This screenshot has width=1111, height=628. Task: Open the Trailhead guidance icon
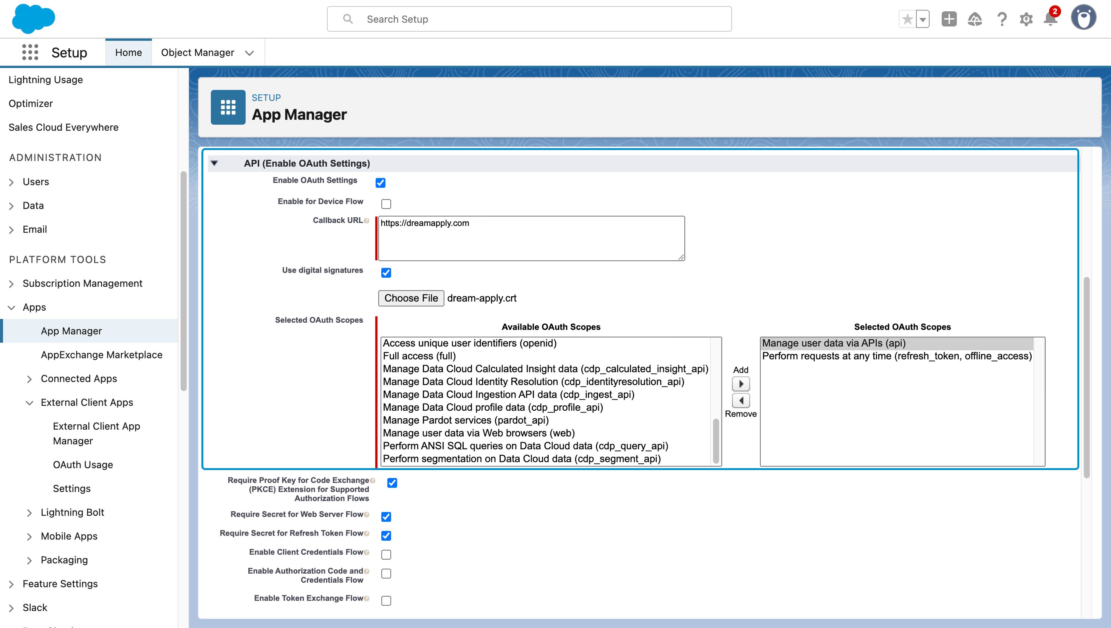click(975, 19)
